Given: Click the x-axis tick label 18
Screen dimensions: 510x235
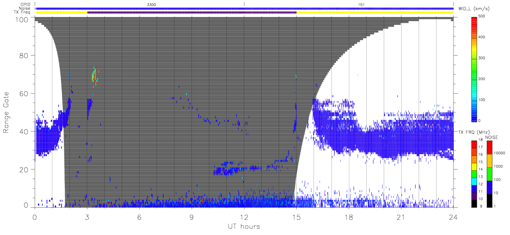Looking at the screenshot, I should [x=349, y=217].
